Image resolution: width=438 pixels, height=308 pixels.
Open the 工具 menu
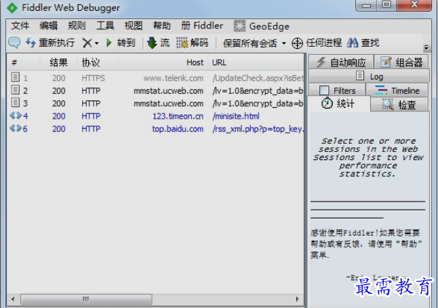pyautogui.click(x=105, y=26)
